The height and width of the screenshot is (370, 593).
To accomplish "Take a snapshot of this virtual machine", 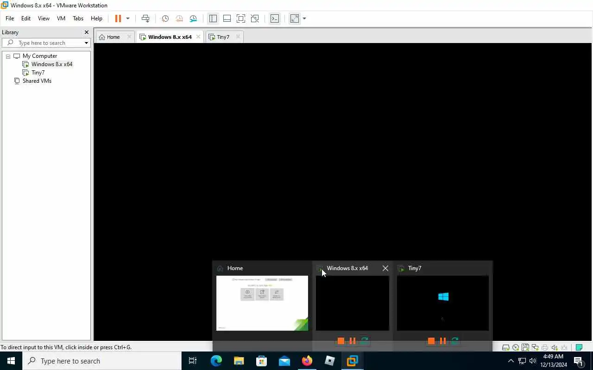I will 165,18.
